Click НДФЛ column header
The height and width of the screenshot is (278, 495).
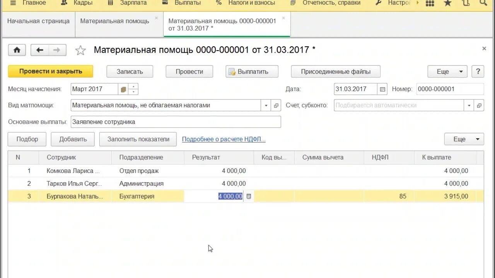(389, 158)
